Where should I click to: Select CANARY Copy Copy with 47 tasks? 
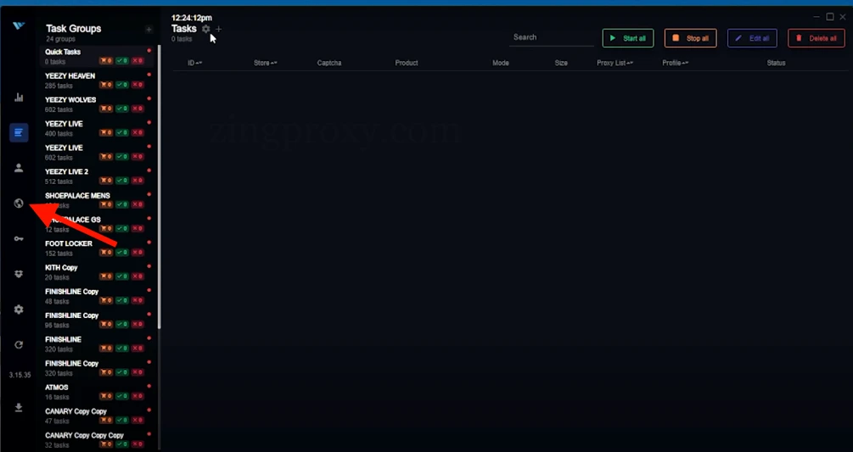point(98,416)
